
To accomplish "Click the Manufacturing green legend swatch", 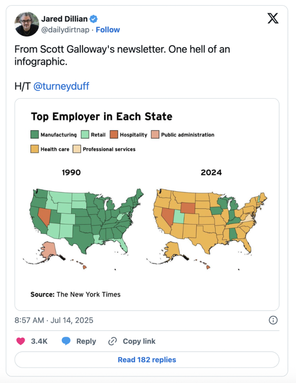I will [x=35, y=135].
